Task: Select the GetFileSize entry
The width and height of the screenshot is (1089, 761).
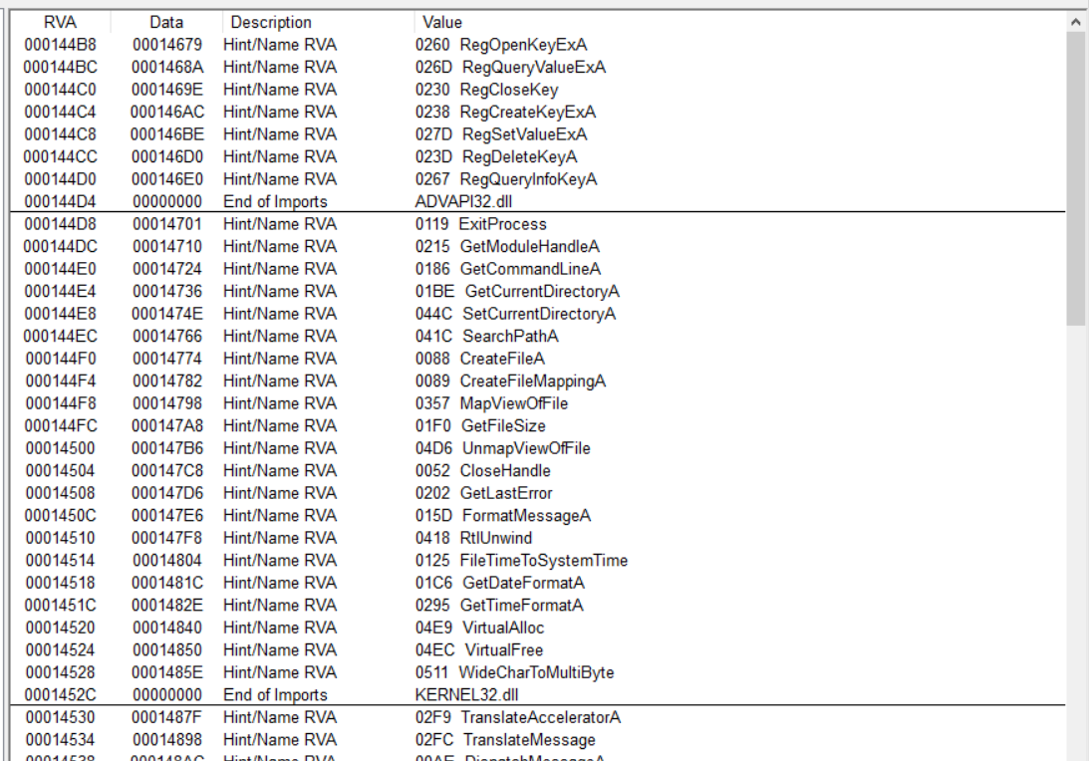Action: (x=538, y=425)
